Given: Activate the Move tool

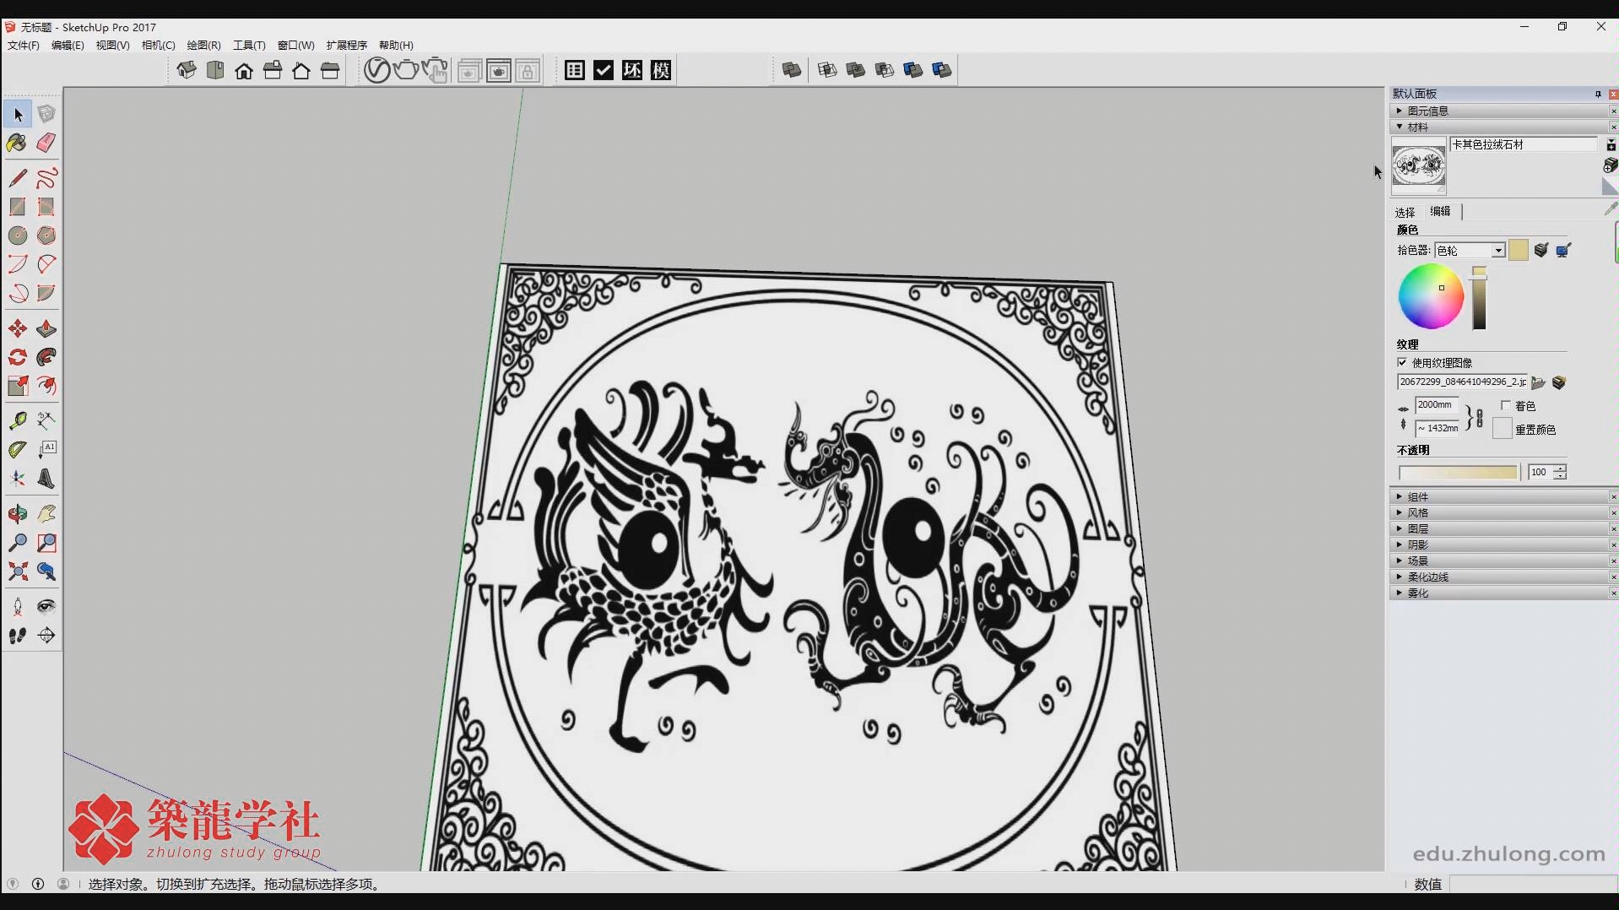Looking at the screenshot, I should pos(18,328).
